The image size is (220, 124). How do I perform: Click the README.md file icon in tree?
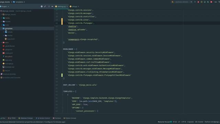pos(4,67)
